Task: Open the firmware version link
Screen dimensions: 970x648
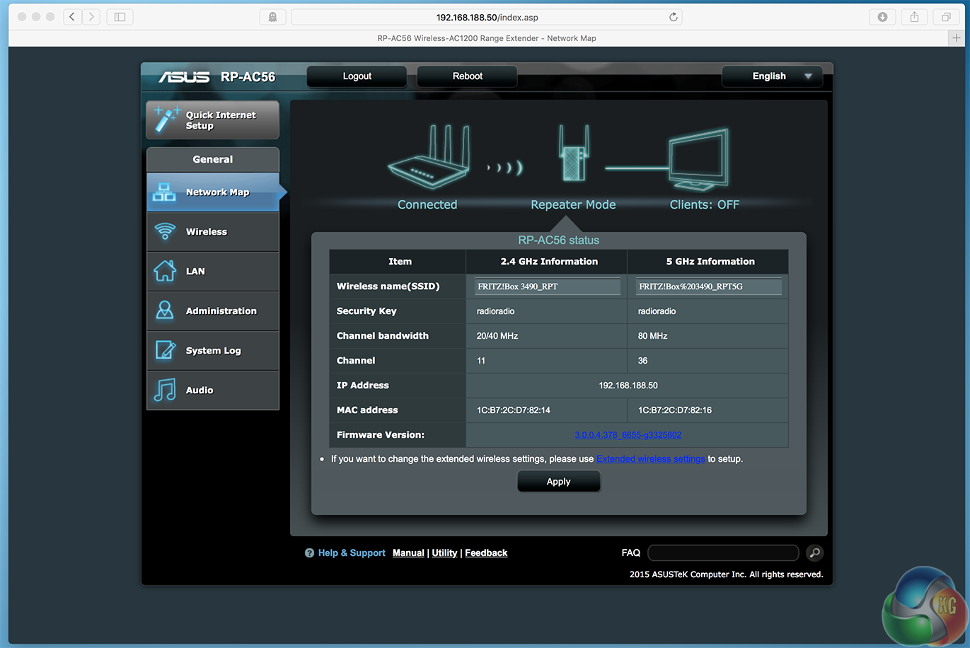Action: coord(628,435)
